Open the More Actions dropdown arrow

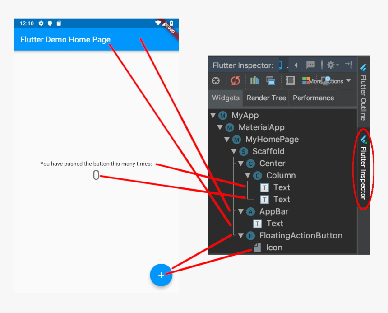tap(348, 81)
